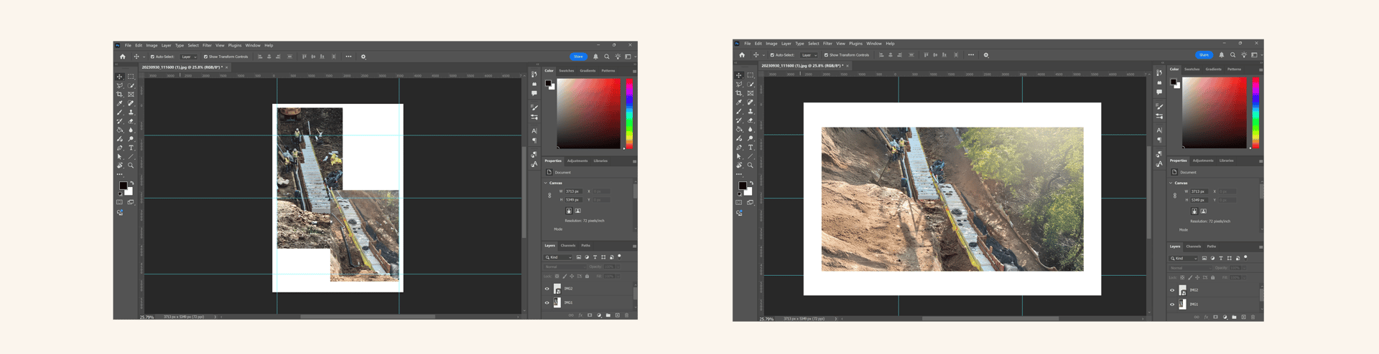
Task: Open the Filter menu in left window
Action: 207,45
